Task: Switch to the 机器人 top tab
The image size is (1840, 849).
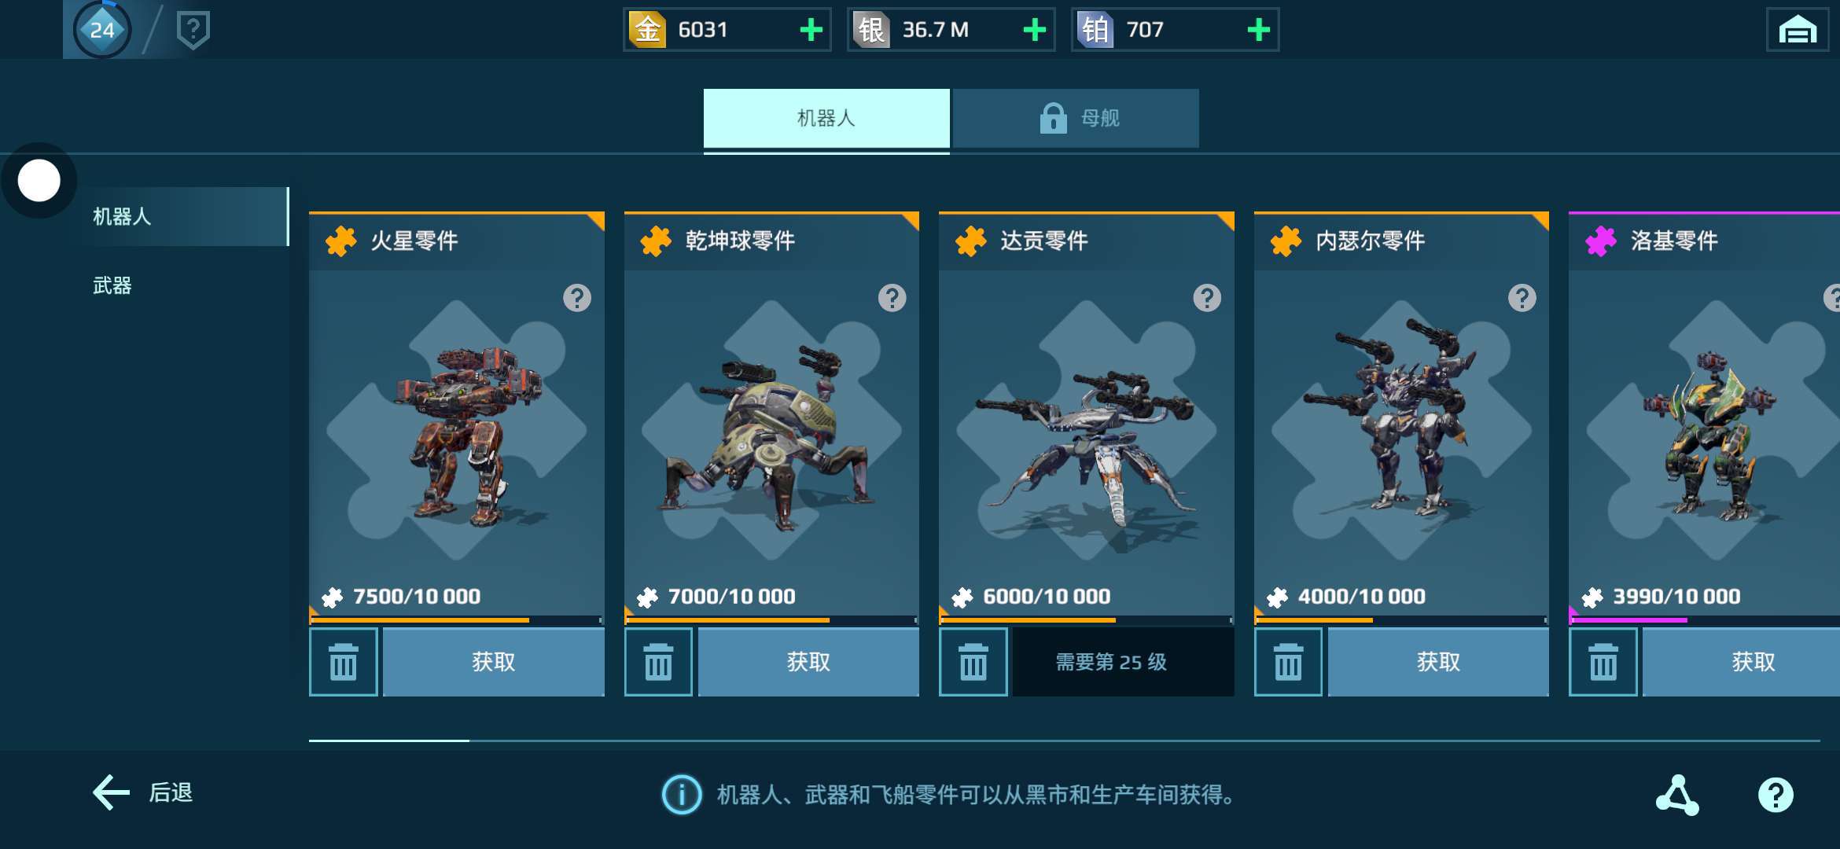Action: pos(826,118)
